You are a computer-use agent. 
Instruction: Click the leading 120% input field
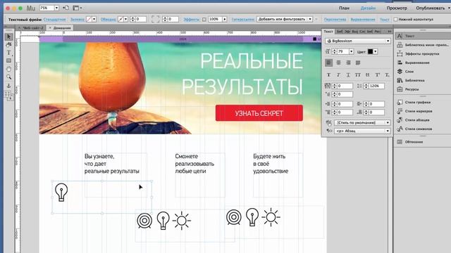point(377,86)
